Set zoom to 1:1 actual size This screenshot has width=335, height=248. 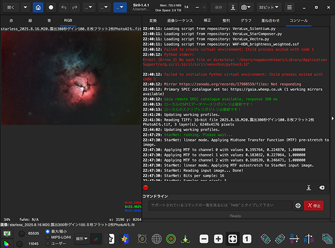pos(246,238)
